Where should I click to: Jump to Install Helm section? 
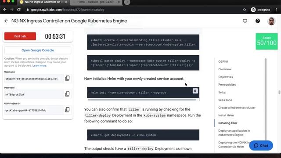pyautogui.click(x=226, y=115)
